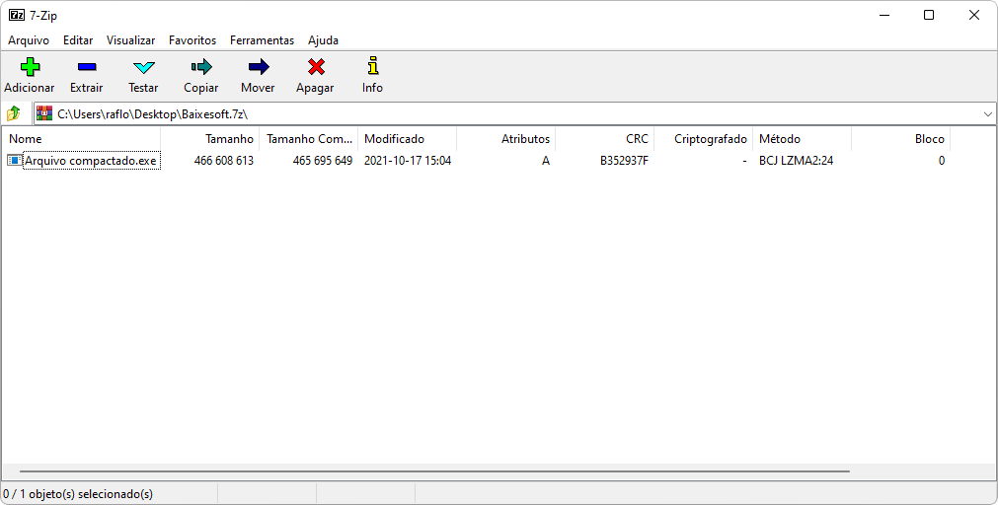Run the Testar archive test tool

pyautogui.click(x=143, y=68)
